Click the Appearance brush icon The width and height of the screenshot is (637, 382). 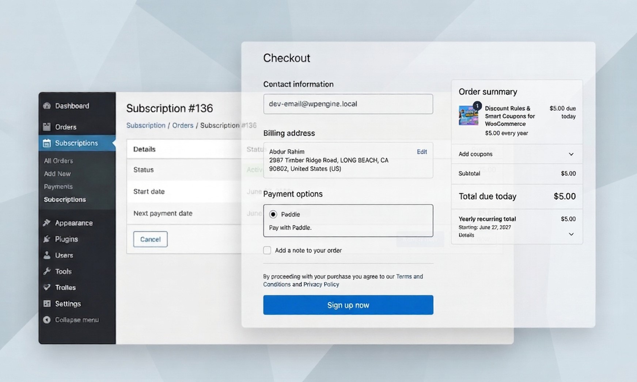click(47, 223)
